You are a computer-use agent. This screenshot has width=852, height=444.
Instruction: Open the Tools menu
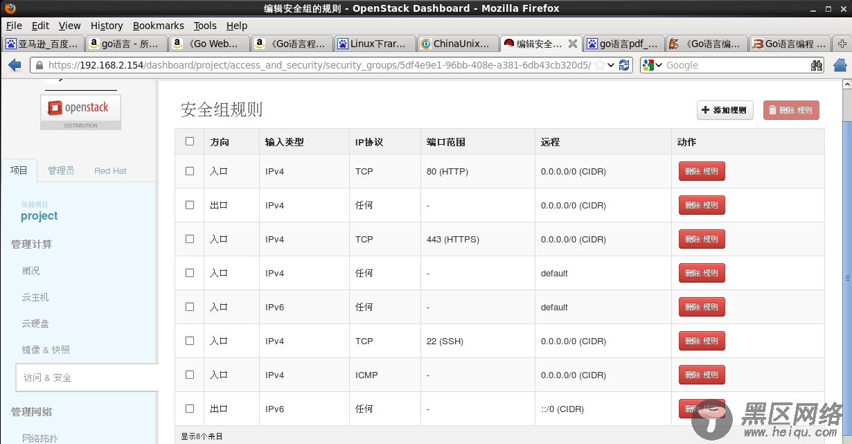(x=205, y=26)
